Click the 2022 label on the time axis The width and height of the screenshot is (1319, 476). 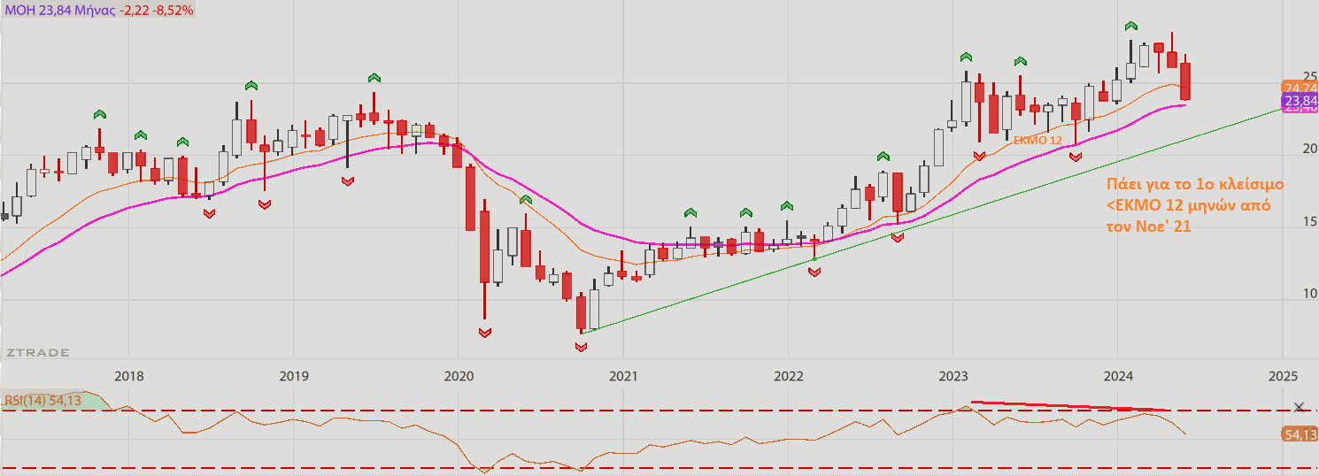click(788, 376)
